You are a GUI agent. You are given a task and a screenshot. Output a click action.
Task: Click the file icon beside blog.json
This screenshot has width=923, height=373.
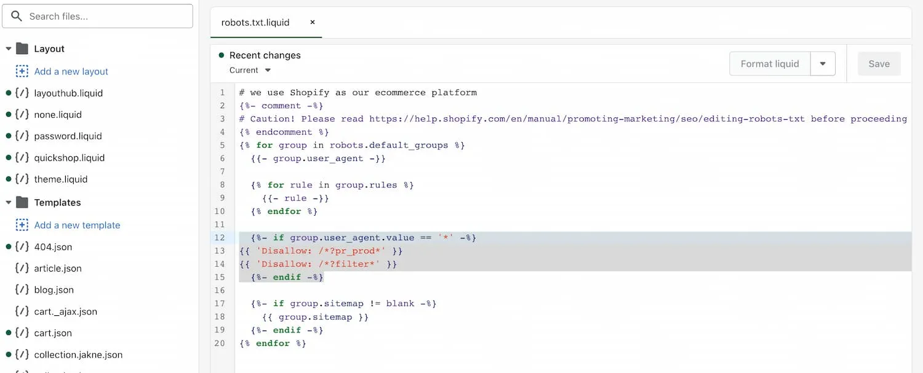[22, 289]
